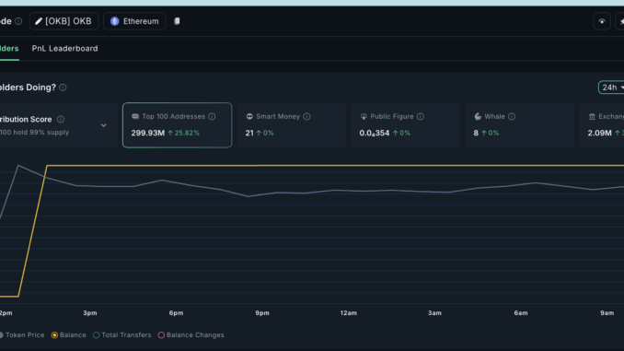Click the 6am axis label

point(521,313)
